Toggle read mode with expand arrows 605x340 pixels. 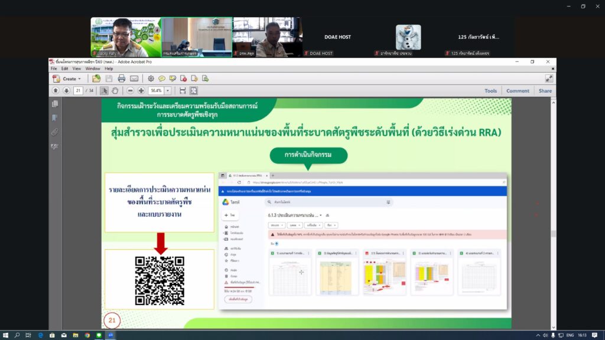coord(549,79)
